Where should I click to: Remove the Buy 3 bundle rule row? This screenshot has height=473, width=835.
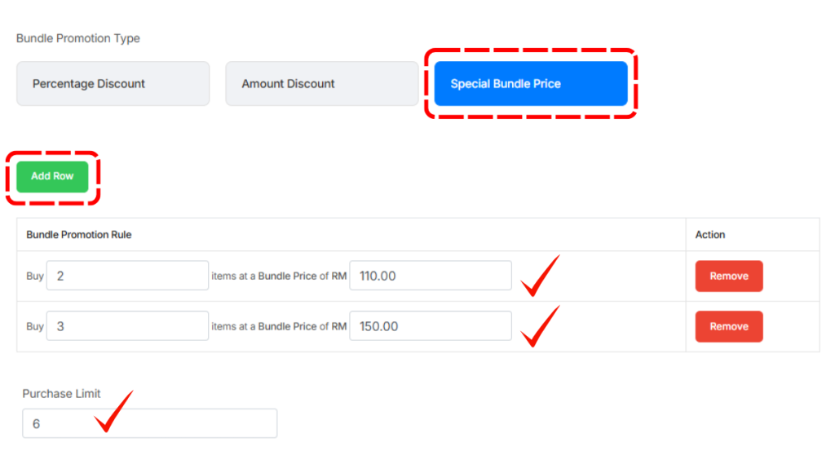pos(728,326)
